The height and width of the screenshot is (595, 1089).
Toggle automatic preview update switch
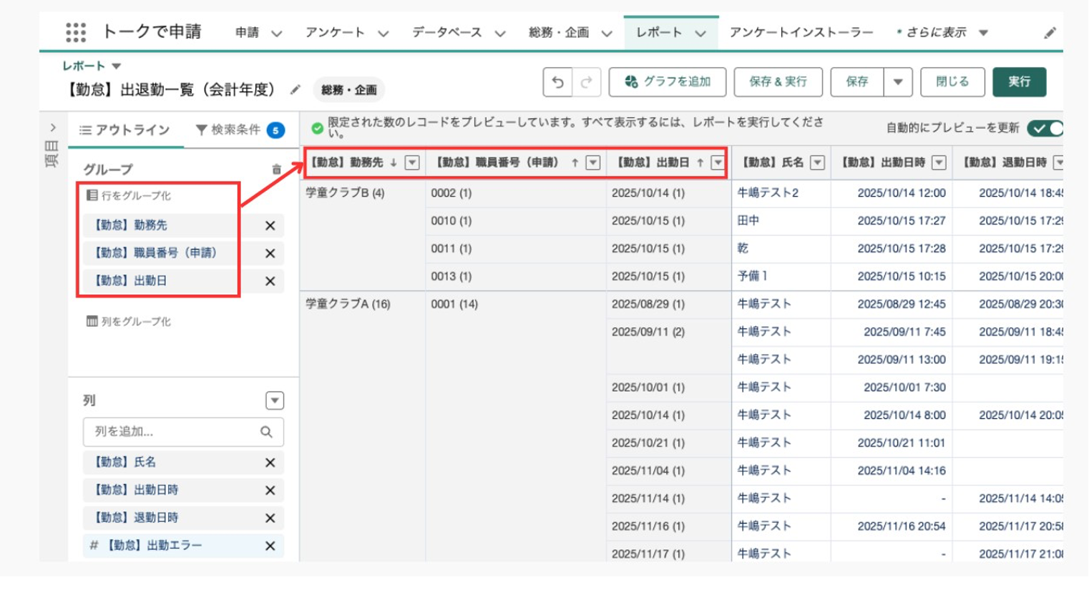[1045, 129]
